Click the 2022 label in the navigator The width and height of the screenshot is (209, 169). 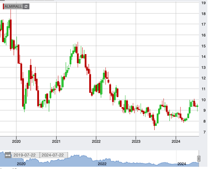(x=102, y=164)
